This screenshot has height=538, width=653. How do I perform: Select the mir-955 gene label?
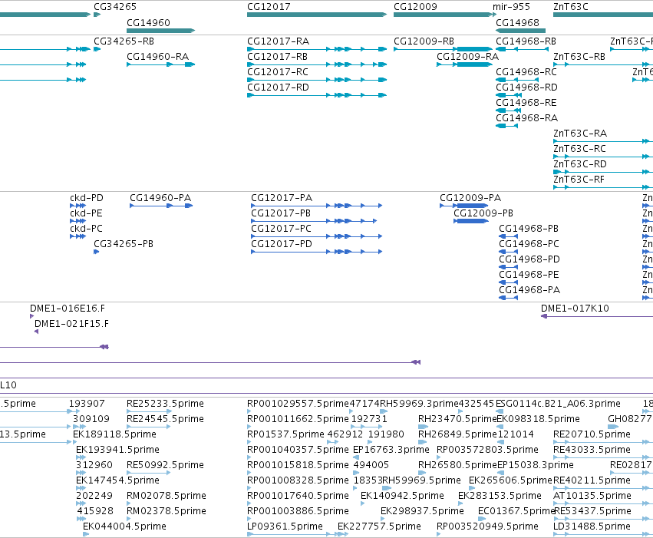click(511, 7)
